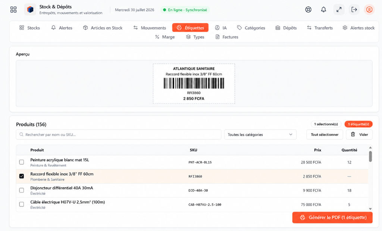Image resolution: width=382 pixels, height=231 pixels.
Task: Click the product list scrollbar thumb
Action: (x=370, y=156)
